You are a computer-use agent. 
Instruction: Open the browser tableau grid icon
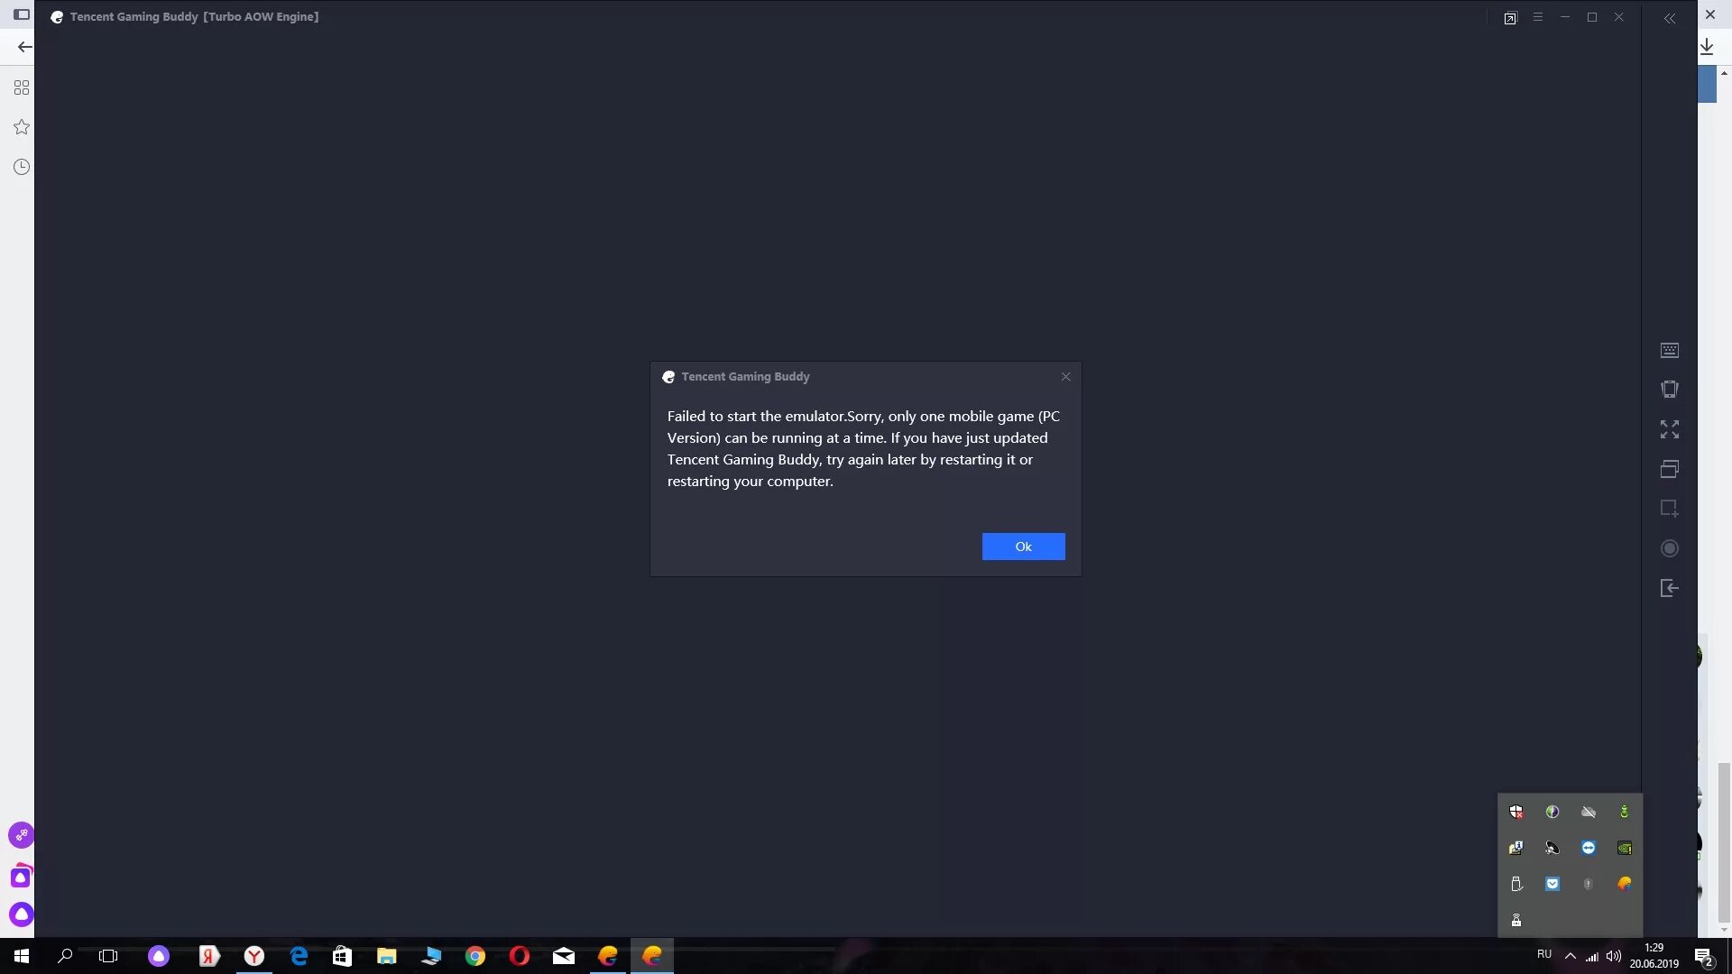pyautogui.click(x=22, y=87)
